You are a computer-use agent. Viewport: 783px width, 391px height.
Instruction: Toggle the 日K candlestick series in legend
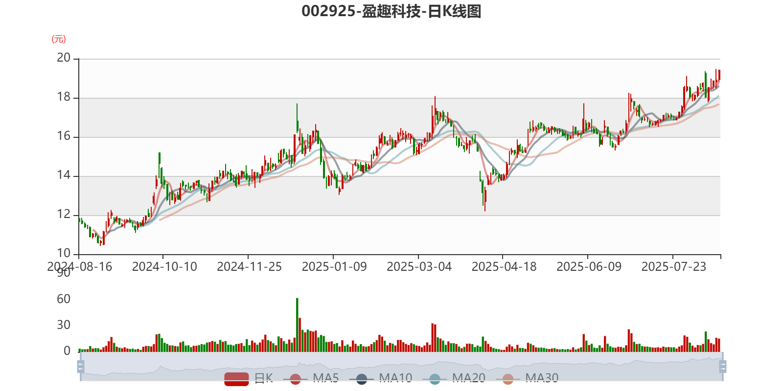pyautogui.click(x=249, y=378)
